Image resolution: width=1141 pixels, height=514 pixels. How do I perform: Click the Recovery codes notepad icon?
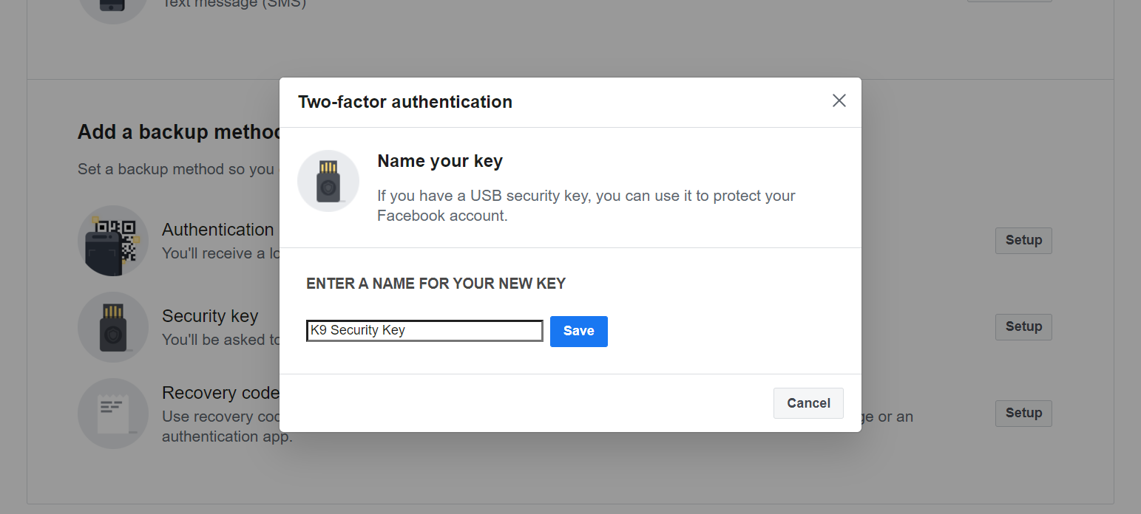click(x=112, y=414)
